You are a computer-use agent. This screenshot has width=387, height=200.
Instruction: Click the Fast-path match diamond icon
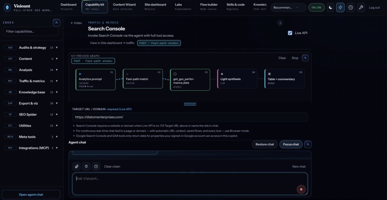(127, 74)
